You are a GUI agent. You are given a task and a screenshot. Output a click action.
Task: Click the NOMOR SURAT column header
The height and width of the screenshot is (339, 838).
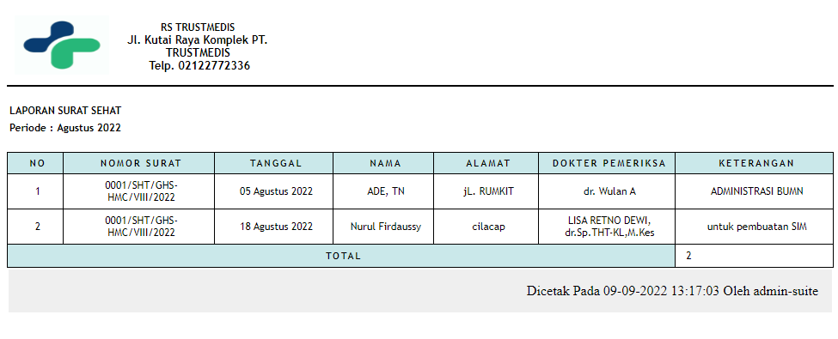coord(139,163)
